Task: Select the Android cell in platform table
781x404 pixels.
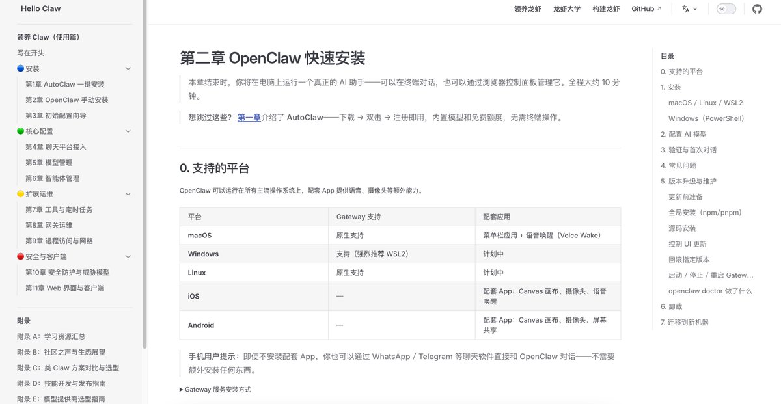Action: (254, 325)
